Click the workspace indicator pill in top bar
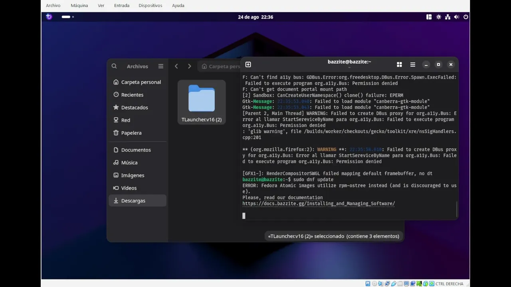 point(66,17)
